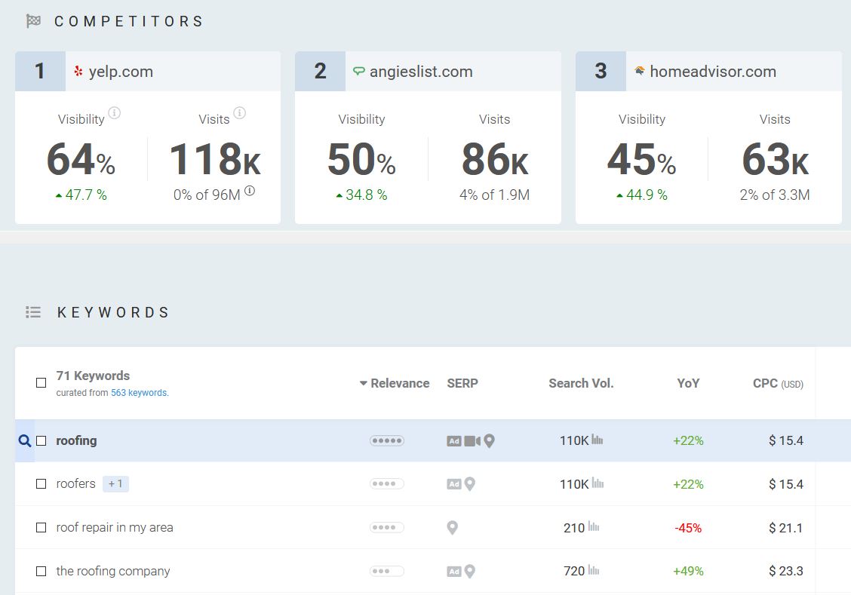
Task: Click relevance dots indicator for roofing
Action: pos(387,440)
